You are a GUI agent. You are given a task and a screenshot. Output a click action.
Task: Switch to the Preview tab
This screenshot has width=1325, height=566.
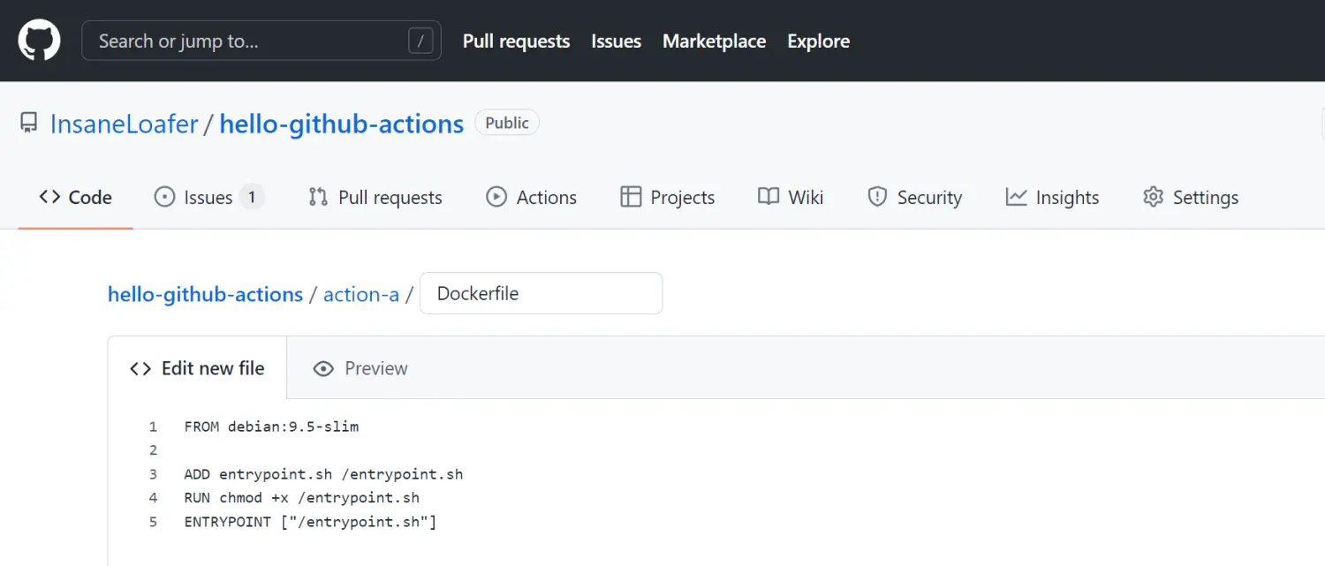coord(361,368)
